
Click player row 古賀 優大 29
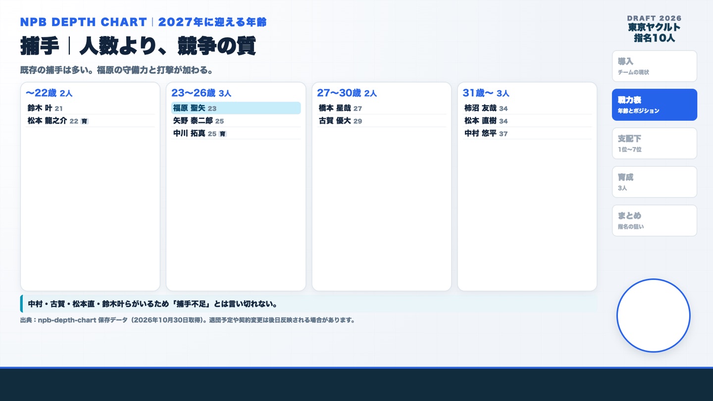(381, 121)
